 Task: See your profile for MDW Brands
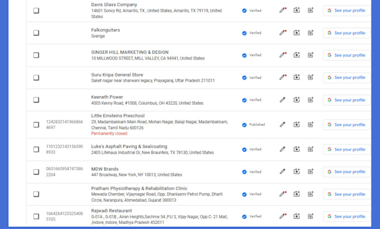(x=346, y=172)
